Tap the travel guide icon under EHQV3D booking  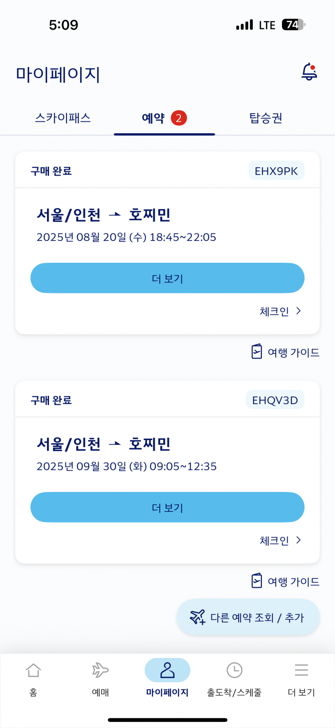pos(257,581)
